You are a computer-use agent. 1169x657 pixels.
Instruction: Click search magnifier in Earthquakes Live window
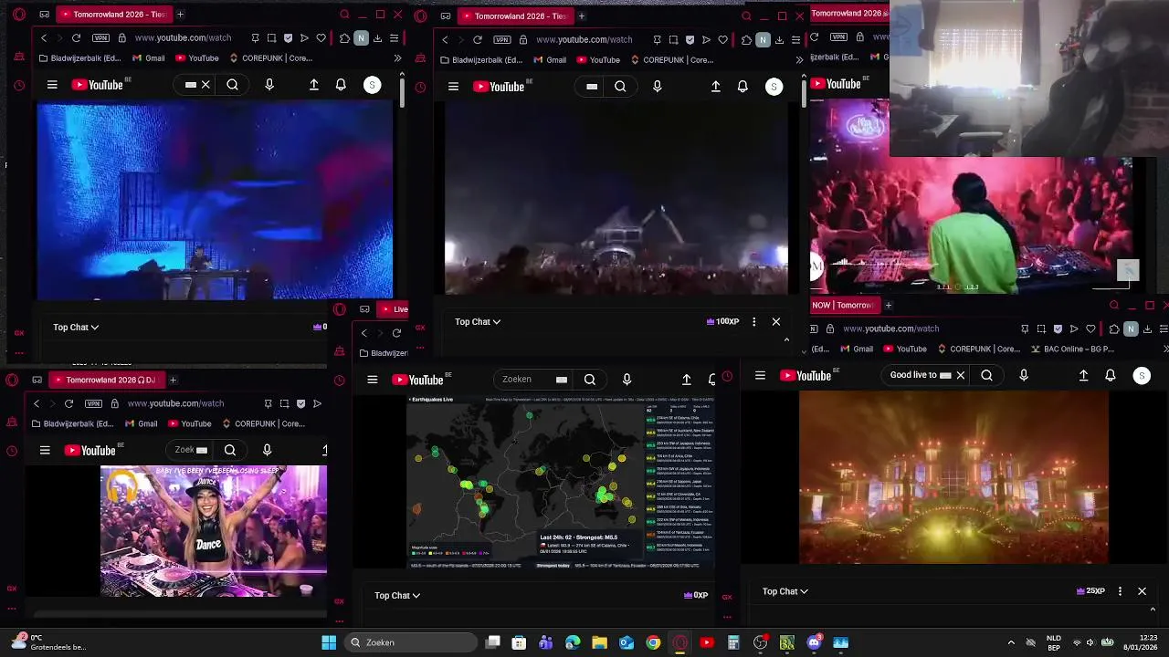pos(590,380)
